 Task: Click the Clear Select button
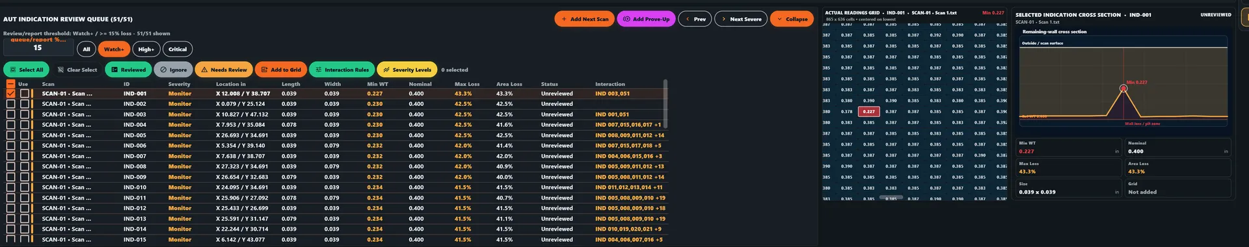pos(77,70)
